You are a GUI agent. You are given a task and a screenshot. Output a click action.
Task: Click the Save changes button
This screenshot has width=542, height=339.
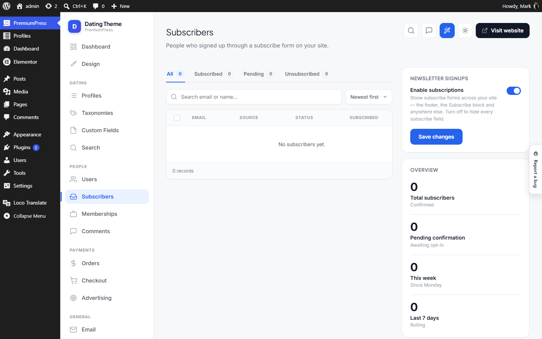(436, 137)
